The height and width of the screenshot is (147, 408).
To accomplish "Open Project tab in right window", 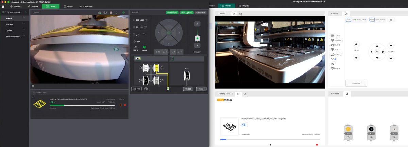I will tap(243, 6).
